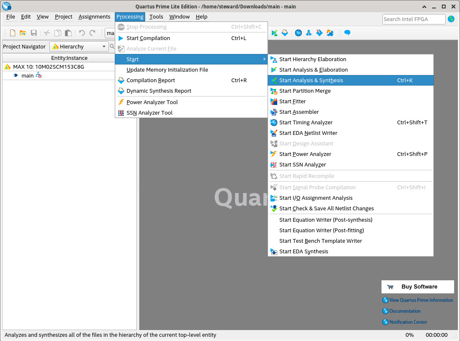Screen dimensions: 460x341
Task: Click the Start Fitter menu icon
Action: (x=274, y=101)
